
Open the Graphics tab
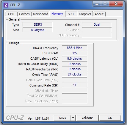(x=85, y=14)
